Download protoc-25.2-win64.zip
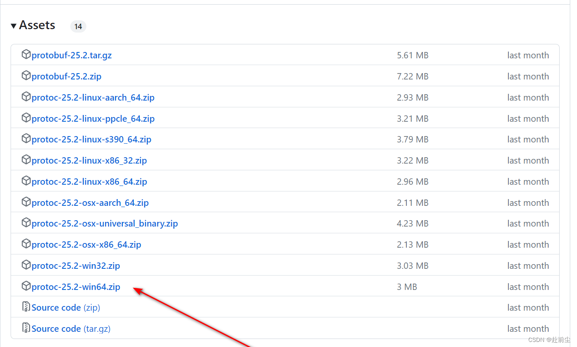Viewport: 577px width, 347px height. click(x=76, y=287)
